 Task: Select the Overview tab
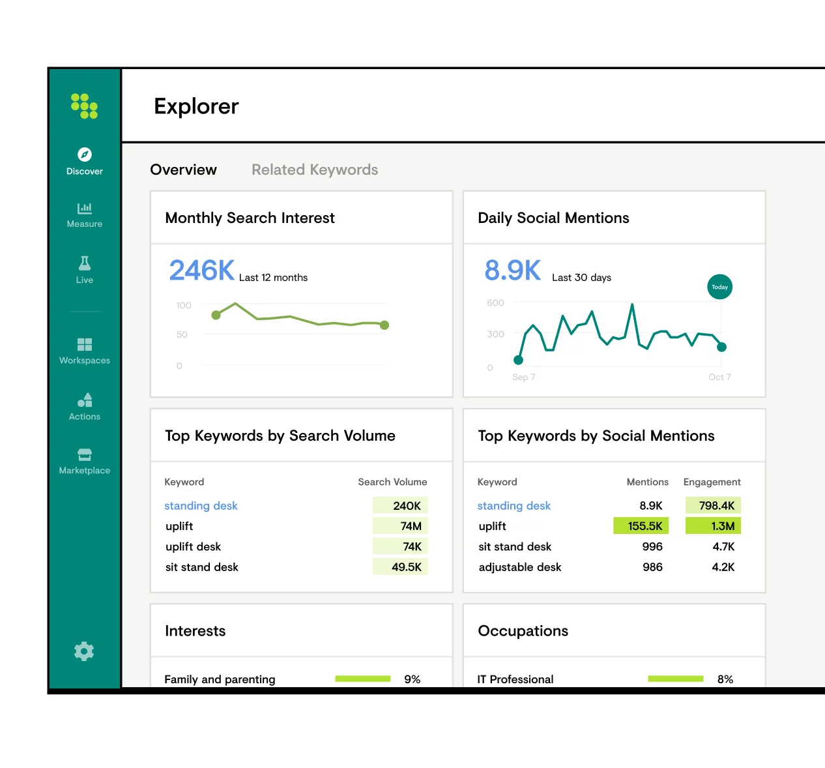tap(183, 170)
